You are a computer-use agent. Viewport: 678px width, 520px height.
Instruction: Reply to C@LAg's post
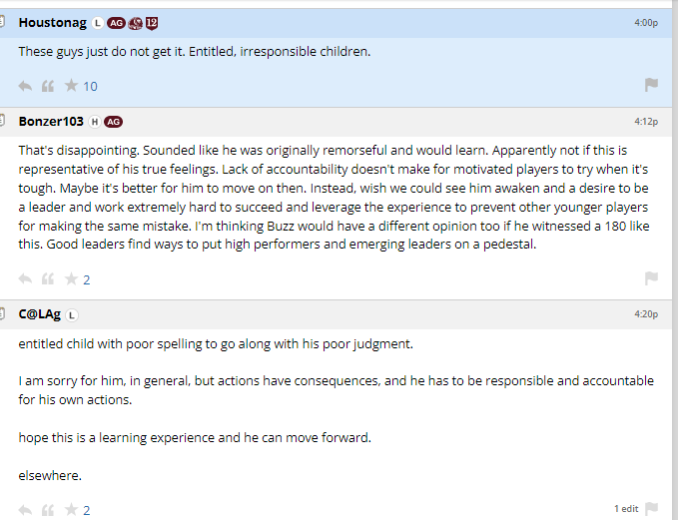(26, 510)
